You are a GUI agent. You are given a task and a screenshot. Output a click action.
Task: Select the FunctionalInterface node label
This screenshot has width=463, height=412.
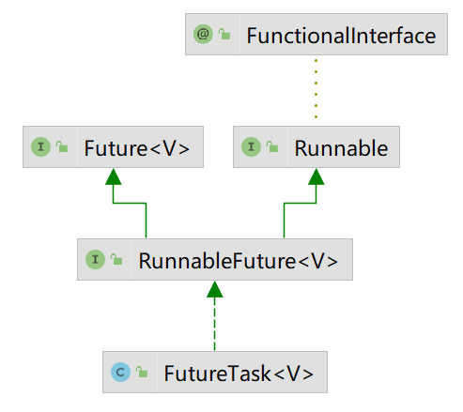point(341,36)
